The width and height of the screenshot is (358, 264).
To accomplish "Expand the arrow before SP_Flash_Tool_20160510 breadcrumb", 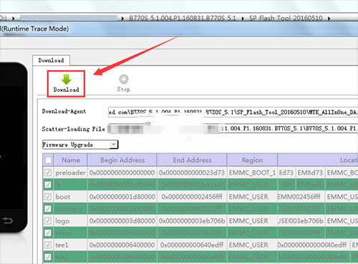I will [243, 19].
